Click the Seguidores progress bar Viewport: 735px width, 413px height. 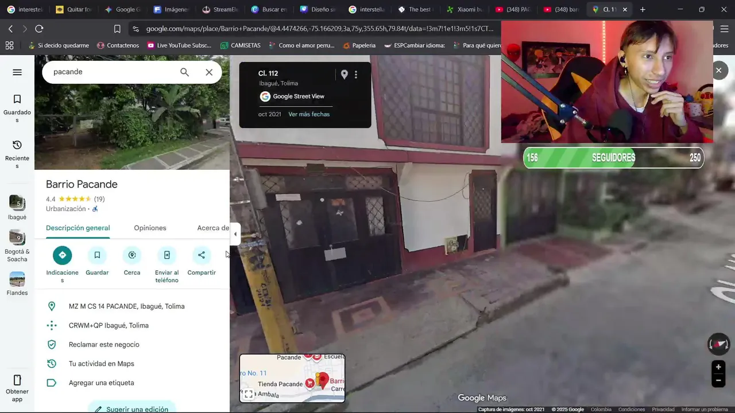click(613, 158)
